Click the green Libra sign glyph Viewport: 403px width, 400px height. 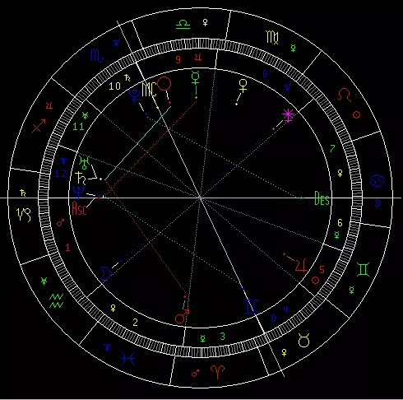(183, 25)
